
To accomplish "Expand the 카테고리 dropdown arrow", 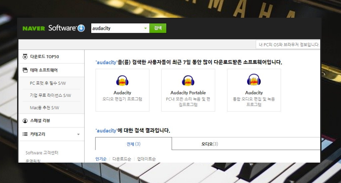I will click(x=78, y=134).
